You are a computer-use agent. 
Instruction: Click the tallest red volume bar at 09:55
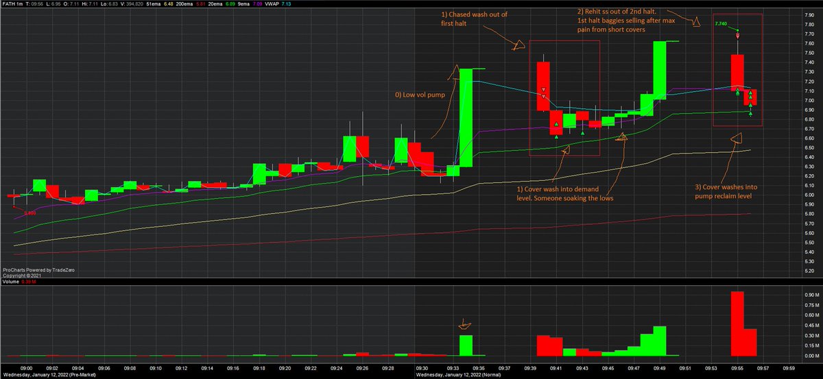[x=737, y=323]
